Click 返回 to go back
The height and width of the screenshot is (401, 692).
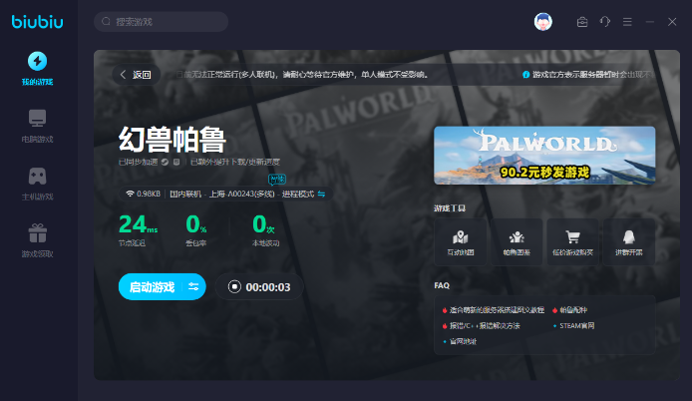tap(136, 74)
